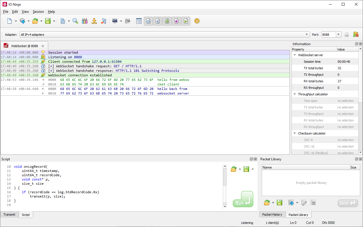Open dropdown arrow beside add-layer icon
The image size is (363, 227).
[28, 21]
